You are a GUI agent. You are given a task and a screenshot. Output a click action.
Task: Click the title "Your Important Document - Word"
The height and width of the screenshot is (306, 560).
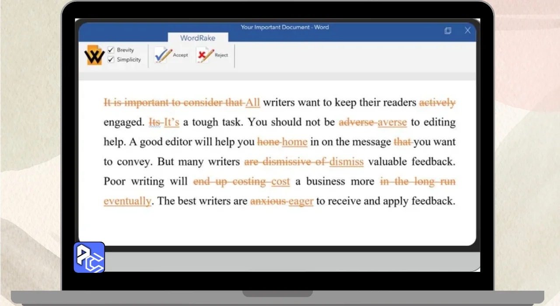coord(285,27)
